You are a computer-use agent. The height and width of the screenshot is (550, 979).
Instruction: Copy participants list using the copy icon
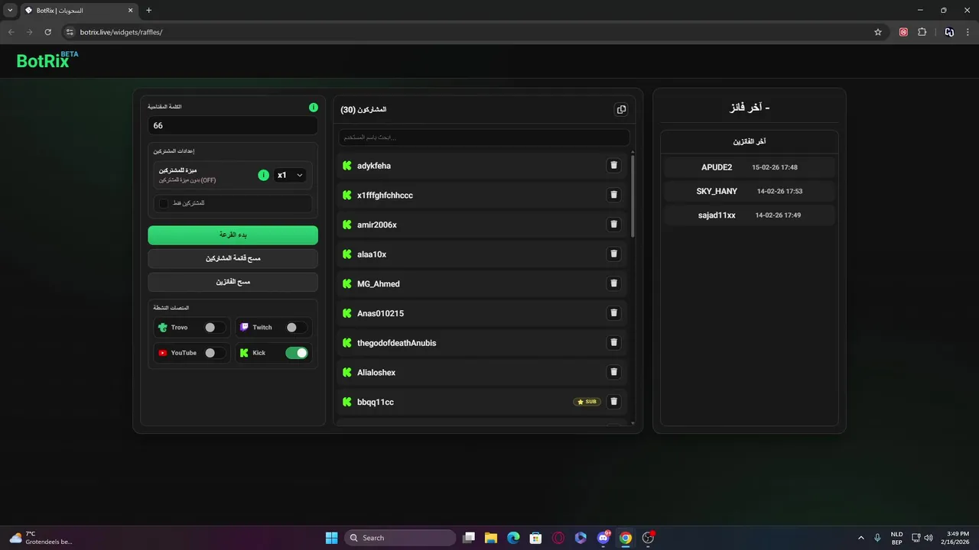(621, 110)
